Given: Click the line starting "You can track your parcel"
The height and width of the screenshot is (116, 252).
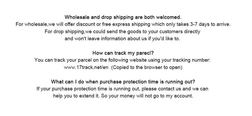Looking at the screenshot, I should (x=122, y=60).
